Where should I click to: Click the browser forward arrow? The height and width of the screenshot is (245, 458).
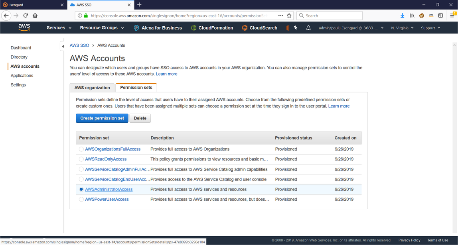[16, 16]
